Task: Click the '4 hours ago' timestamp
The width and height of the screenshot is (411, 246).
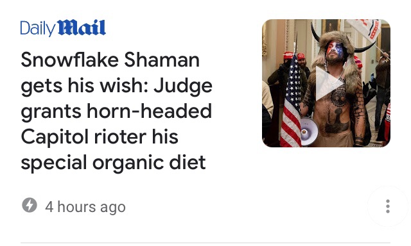Action: pyautogui.click(x=85, y=207)
